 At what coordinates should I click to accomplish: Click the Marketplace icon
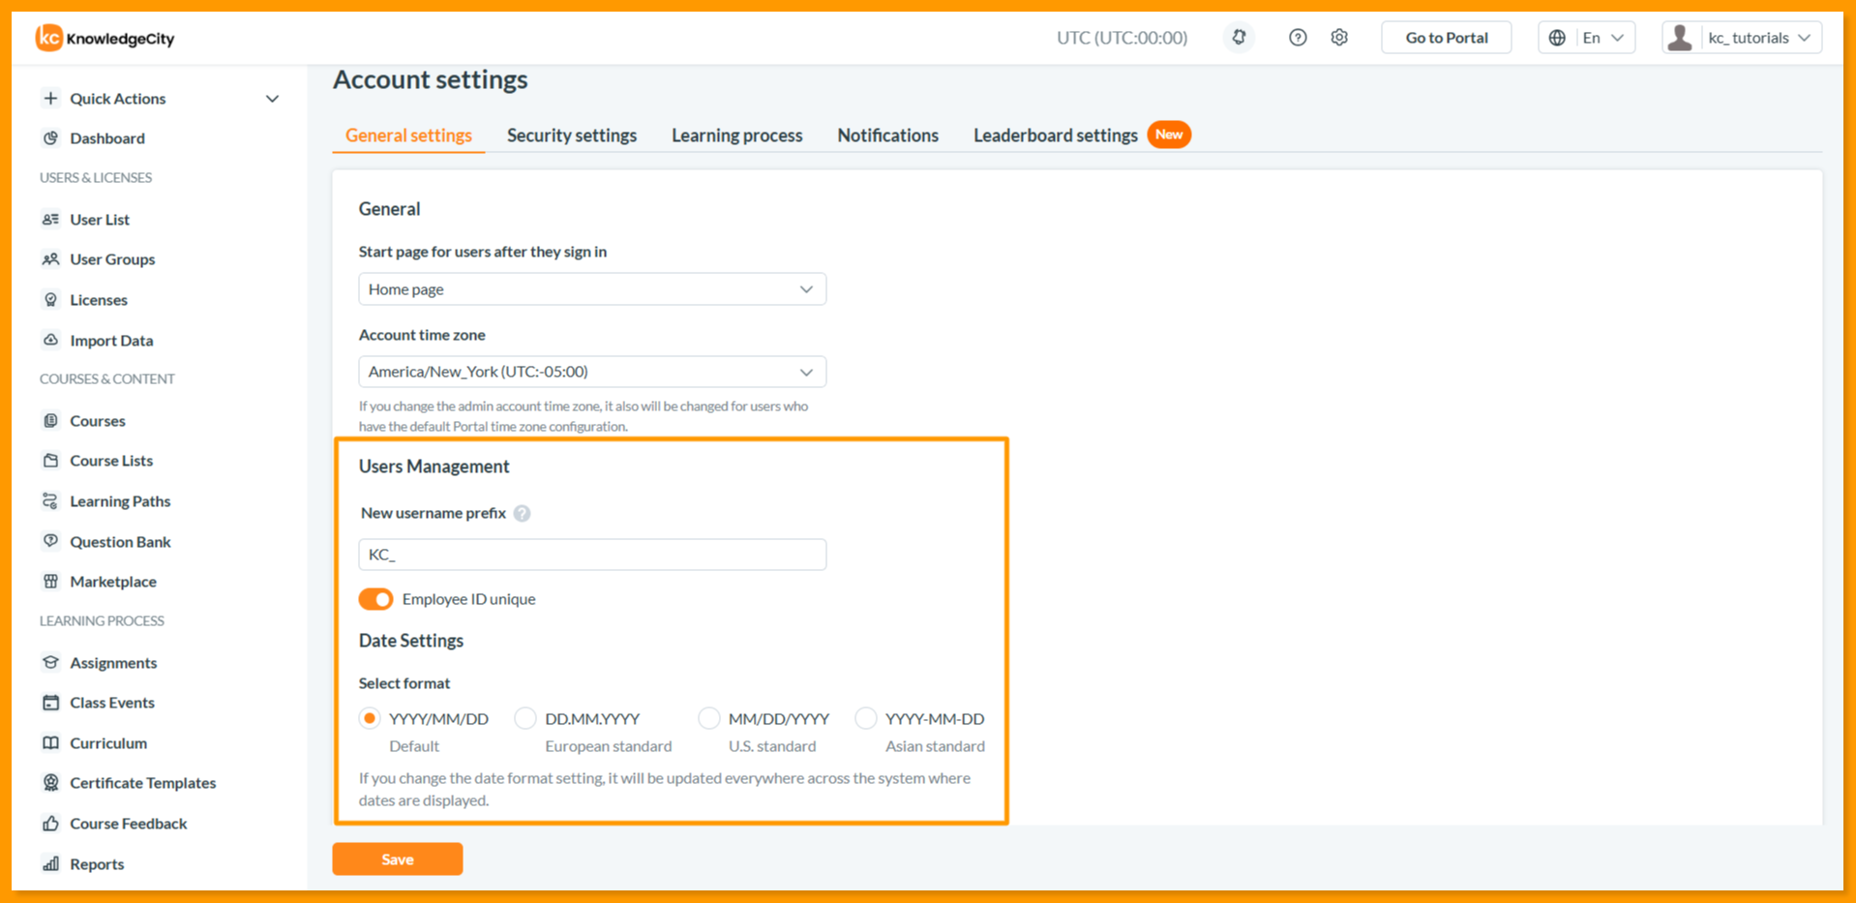(x=50, y=582)
